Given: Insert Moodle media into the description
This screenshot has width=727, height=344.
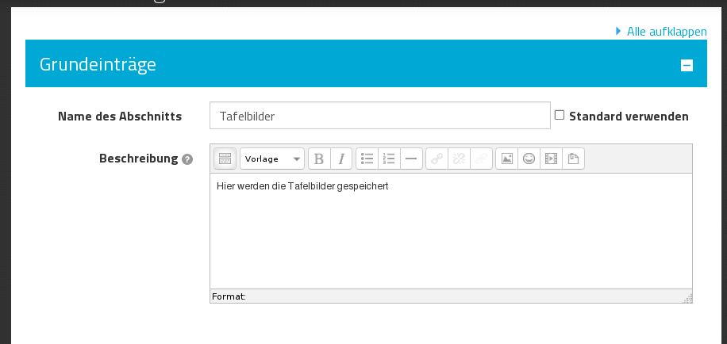Looking at the screenshot, I should [x=551, y=159].
